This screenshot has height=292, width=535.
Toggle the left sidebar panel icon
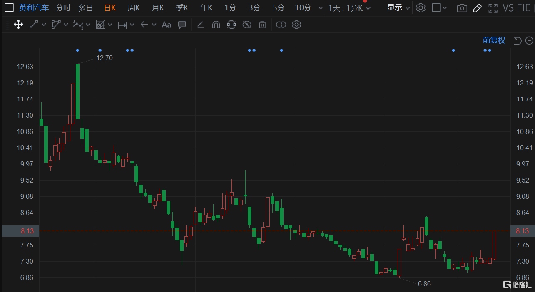tap(9, 7)
